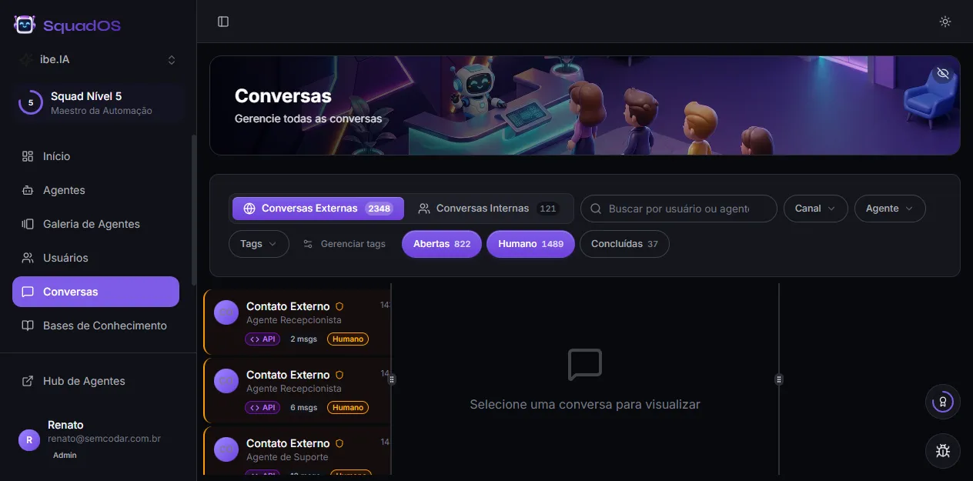Click the Humano badge on the 6 msgs conversation

tap(348, 407)
